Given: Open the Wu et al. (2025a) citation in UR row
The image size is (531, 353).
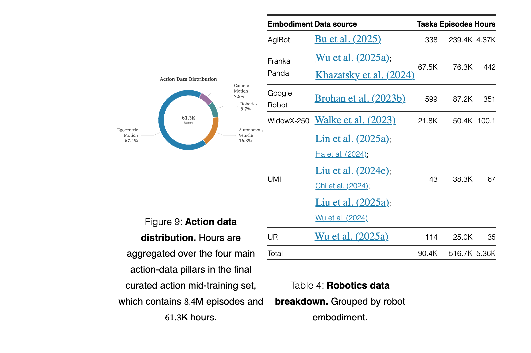Looking at the screenshot, I should 351,236.
